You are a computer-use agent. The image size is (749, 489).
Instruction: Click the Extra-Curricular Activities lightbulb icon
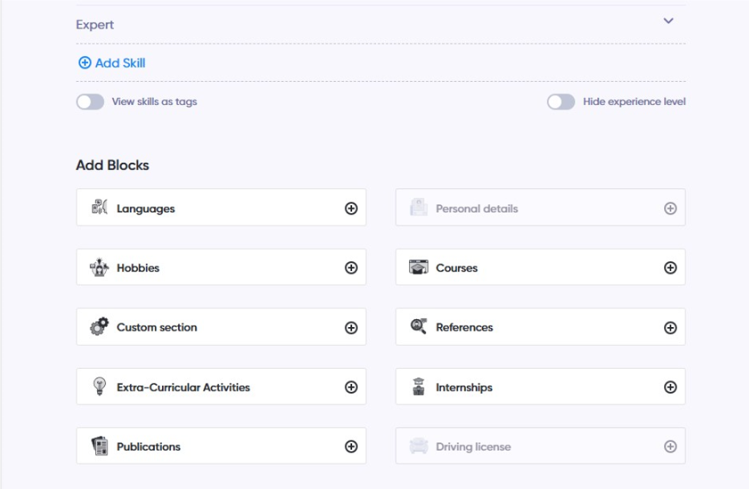coord(99,387)
